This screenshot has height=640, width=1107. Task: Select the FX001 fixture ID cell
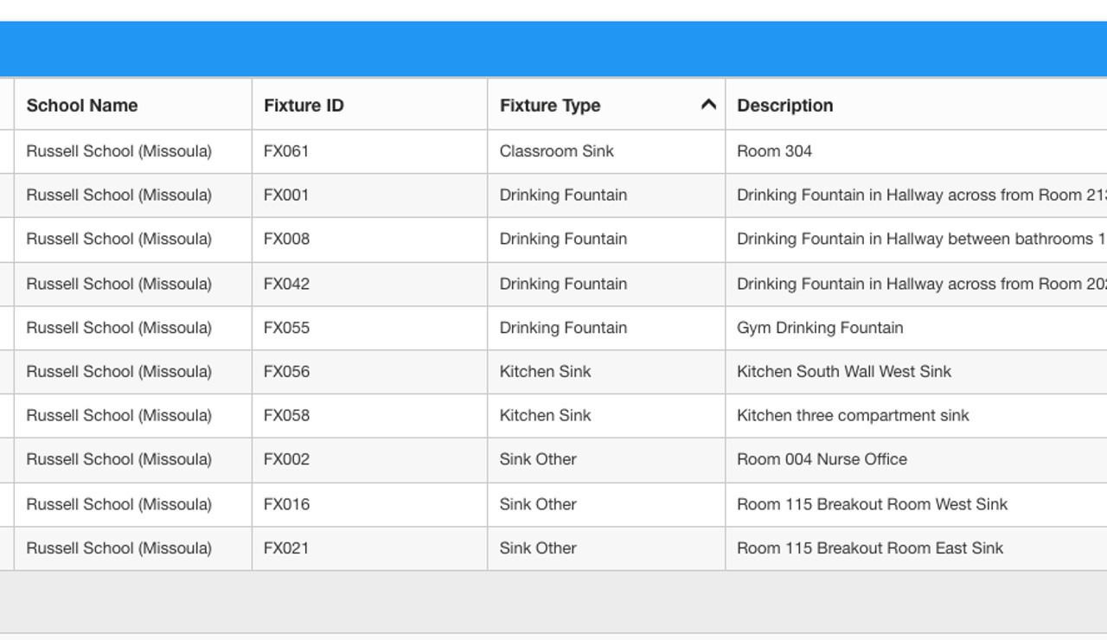point(286,195)
